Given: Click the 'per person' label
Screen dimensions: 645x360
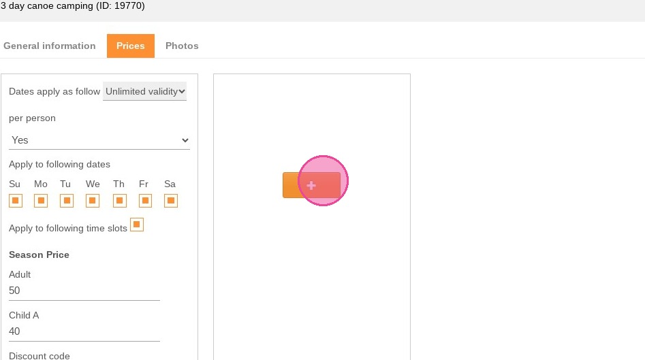Looking at the screenshot, I should [x=32, y=118].
